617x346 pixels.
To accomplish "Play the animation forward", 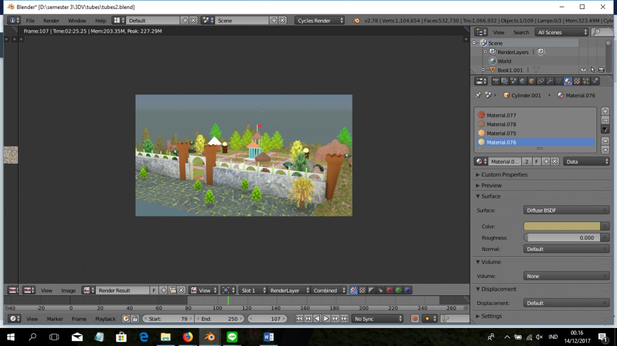I will (x=326, y=319).
